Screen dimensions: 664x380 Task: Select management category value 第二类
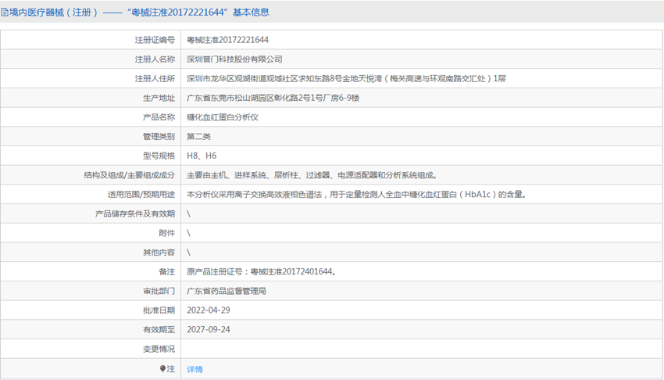point(198,136)
